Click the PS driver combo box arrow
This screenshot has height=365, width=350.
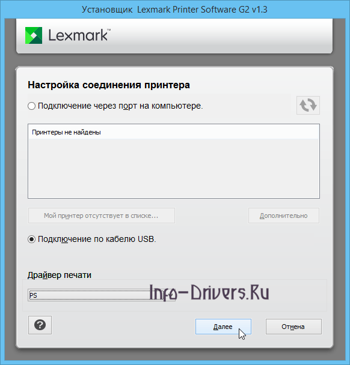170,295
